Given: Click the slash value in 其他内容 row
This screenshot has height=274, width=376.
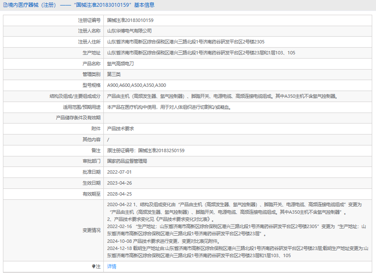Looking at the screenshot, I should tap(108, 140).
